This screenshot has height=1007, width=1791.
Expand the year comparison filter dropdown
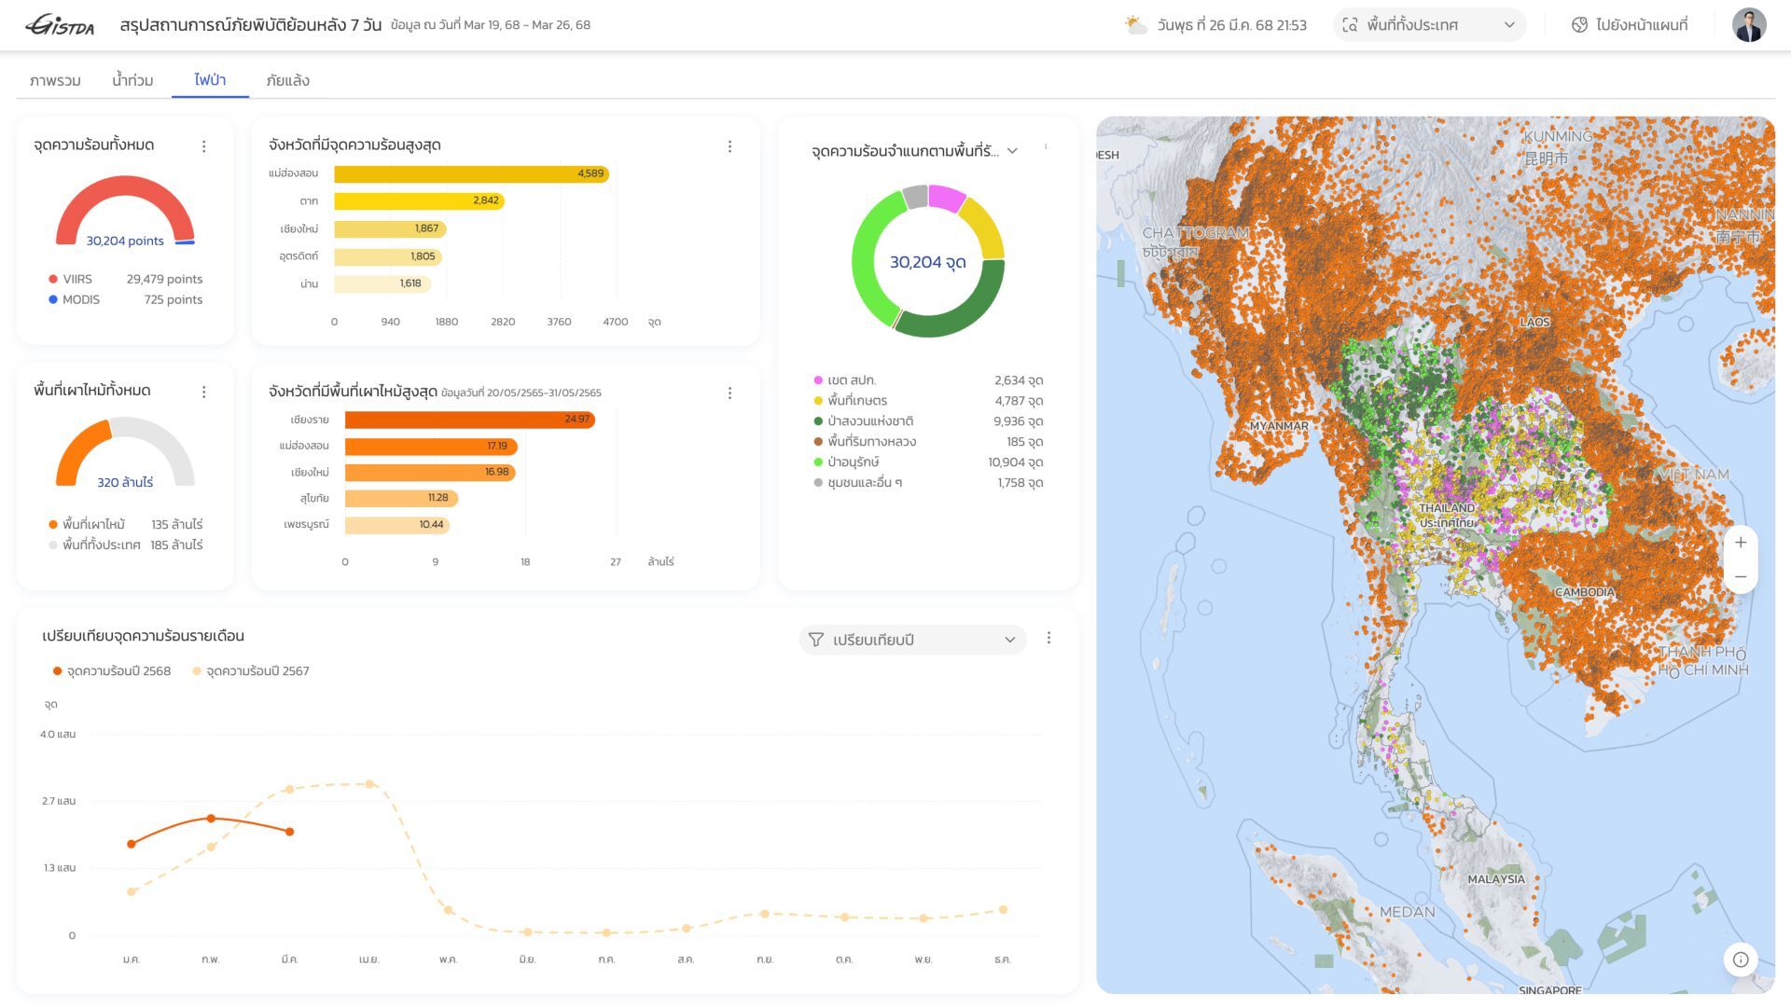912,640
